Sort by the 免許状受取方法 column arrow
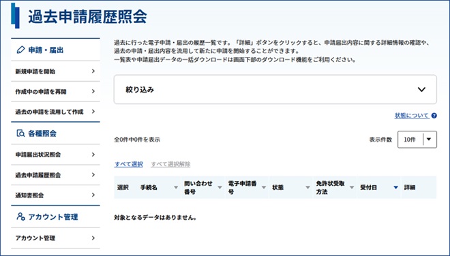Image resolution: width=450 pixels, height=256 pixels. click(x=352, y=187)
